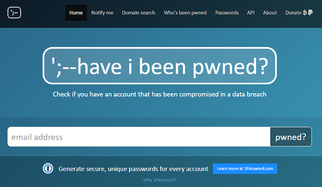
Task: Go to the Passwords page
Action: (227, 13)
